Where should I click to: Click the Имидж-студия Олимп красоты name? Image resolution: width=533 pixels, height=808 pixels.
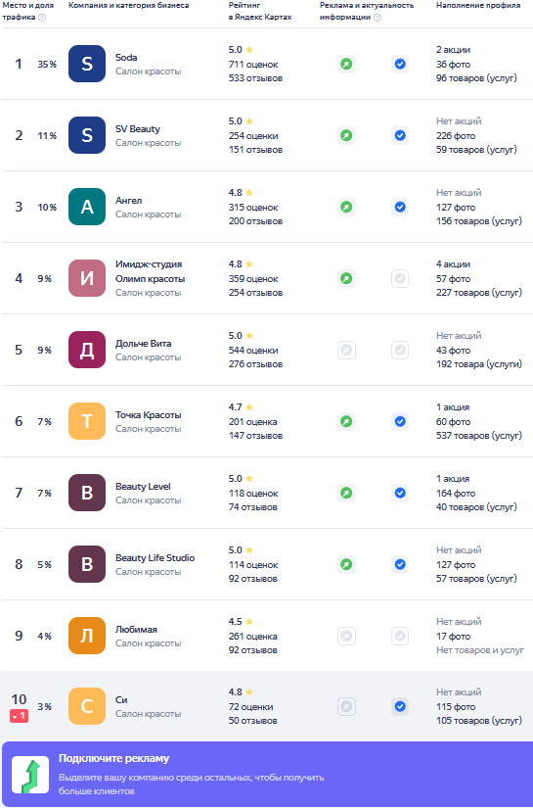point(151,271)
